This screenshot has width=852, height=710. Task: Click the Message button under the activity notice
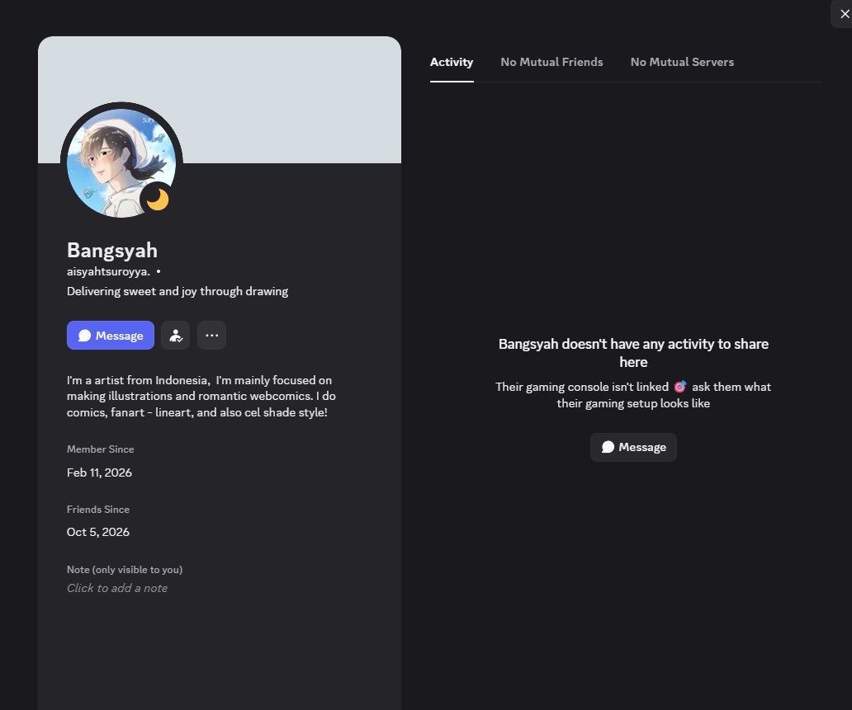[633, 447]
